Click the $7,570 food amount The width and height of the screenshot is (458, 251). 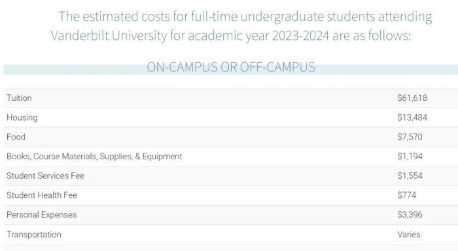pos(410,136)
